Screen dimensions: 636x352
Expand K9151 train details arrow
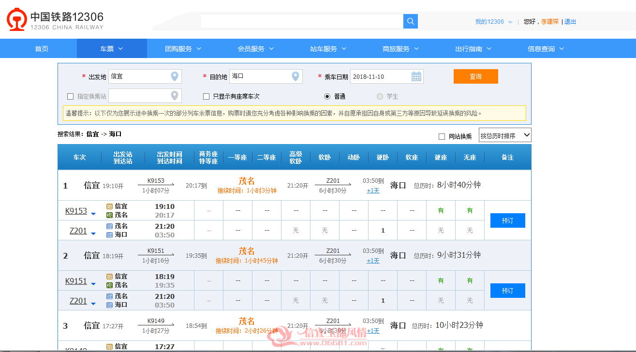point(93,284)
